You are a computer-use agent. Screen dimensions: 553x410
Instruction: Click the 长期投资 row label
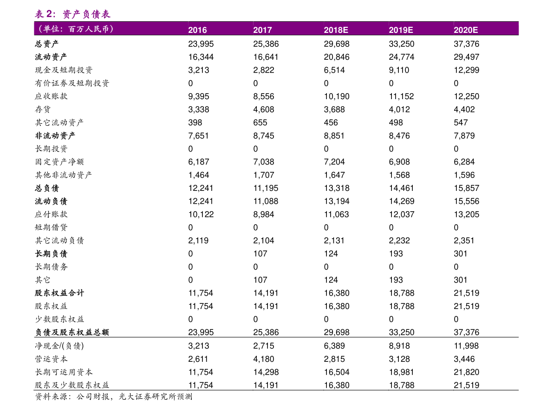tap(51, 149)
